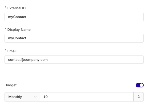148x106 pixels.
Task: Click the External ID label text
Action: [17, 8]
